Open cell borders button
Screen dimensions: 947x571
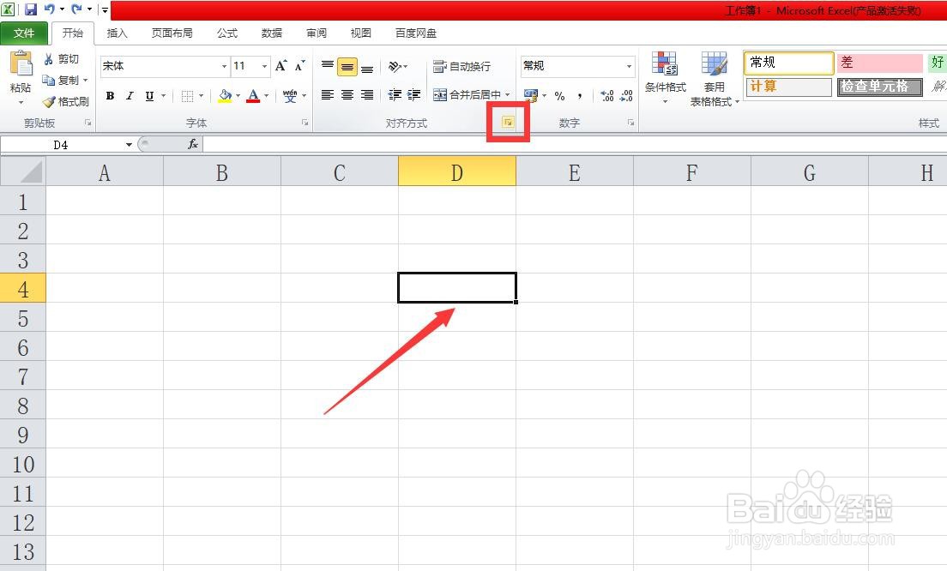pos(187,95)
